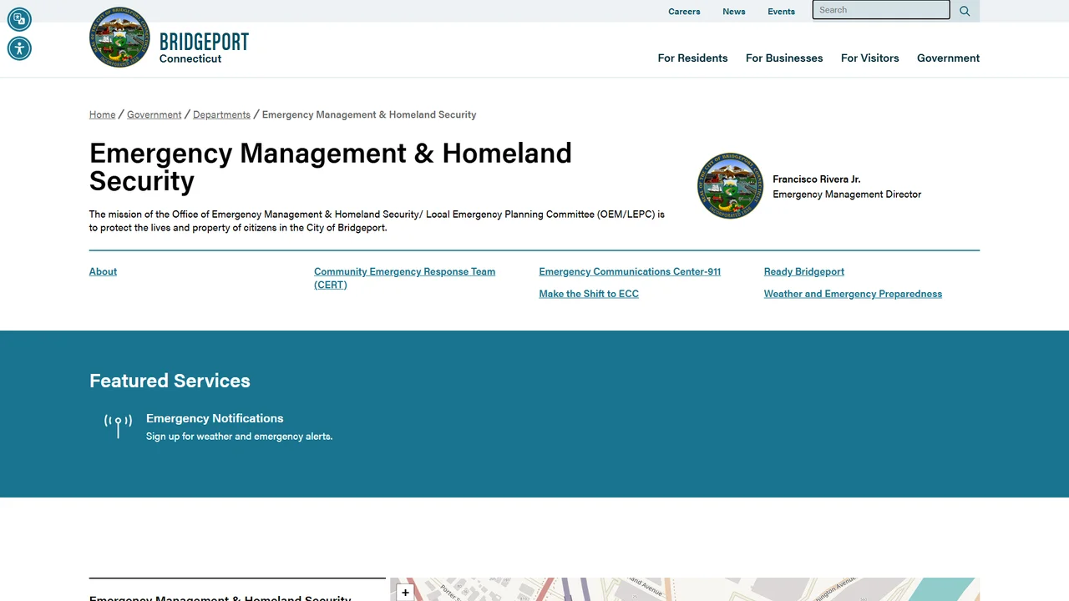Open Make the Shift to ECC link
This screenshot has width=1069, height=601.
click(589, 294)
